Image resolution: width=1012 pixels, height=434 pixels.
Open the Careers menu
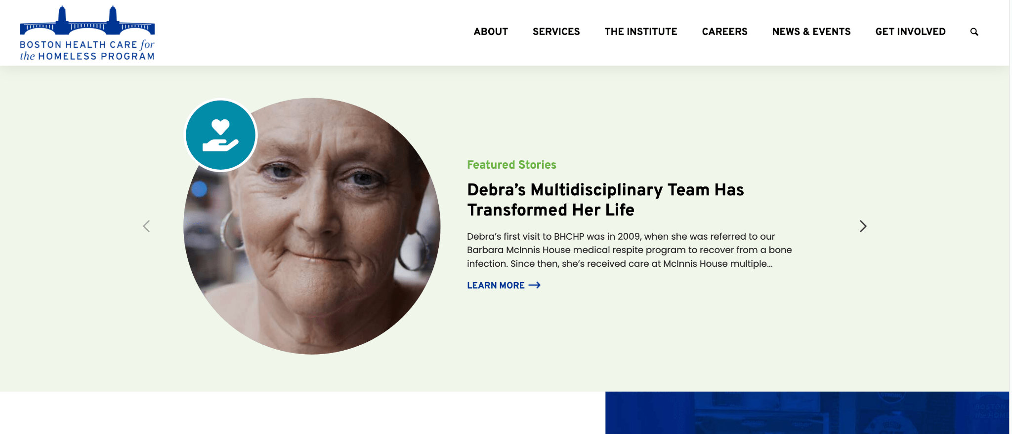724,32
